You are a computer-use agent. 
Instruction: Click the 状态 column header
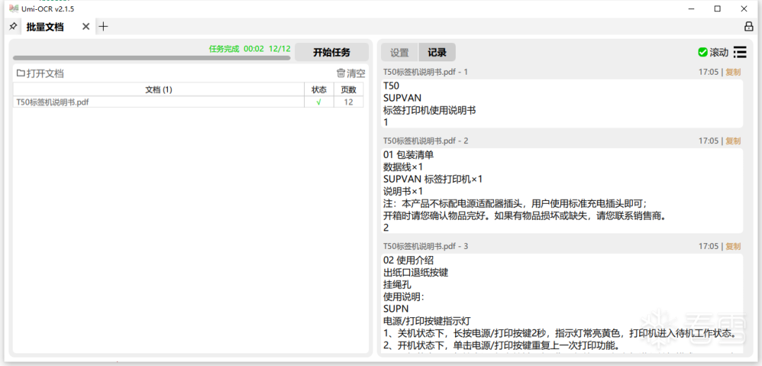pyautogui.click(x=319, y=90)
